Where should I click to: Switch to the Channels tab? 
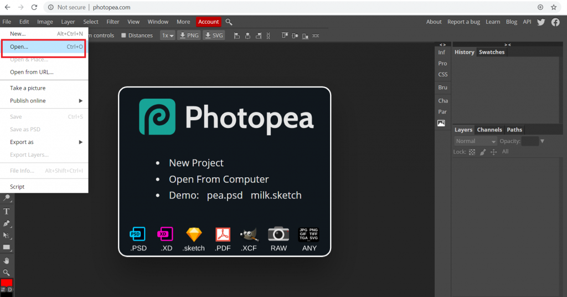coord(489,130)
